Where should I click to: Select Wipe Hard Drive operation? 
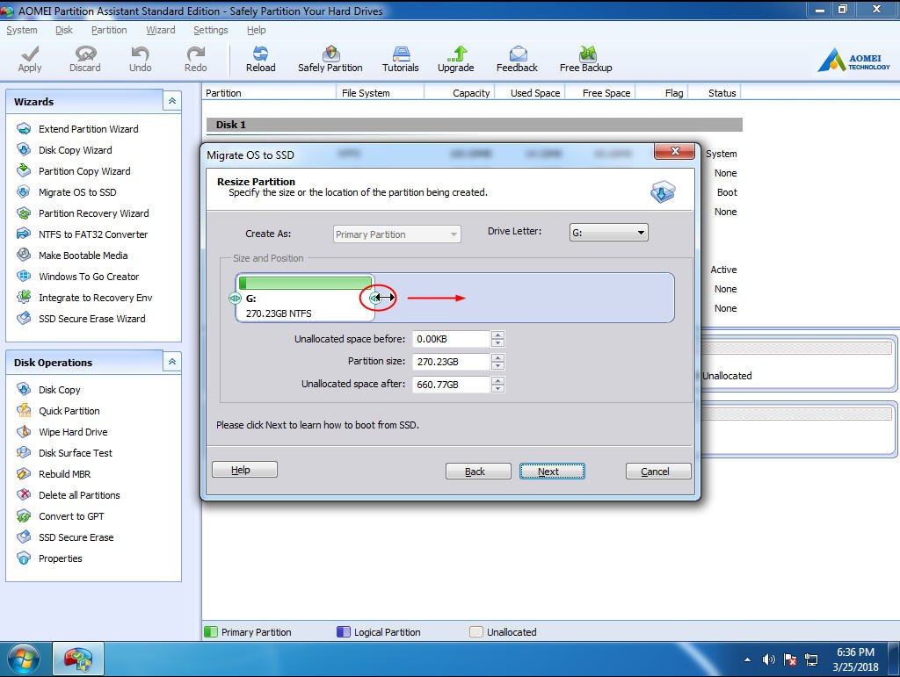[73, 432]
